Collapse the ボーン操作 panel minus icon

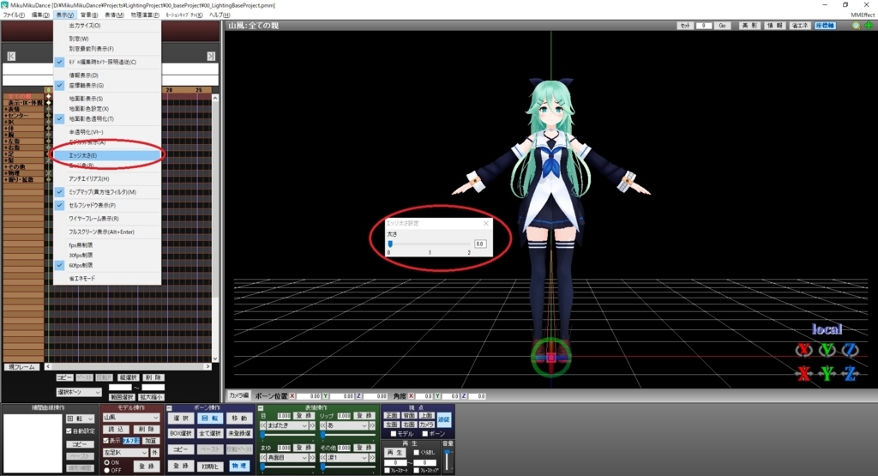(x=169, y=407)
